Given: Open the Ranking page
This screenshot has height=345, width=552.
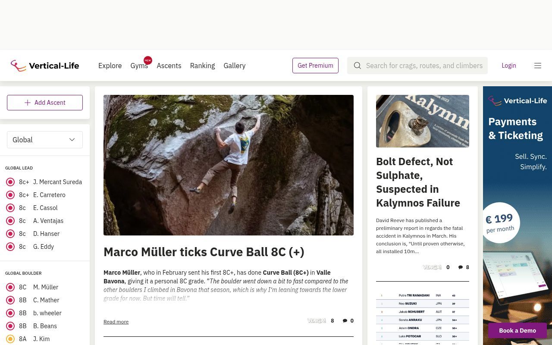Looking at the screenshot, I should click(202, 66).
